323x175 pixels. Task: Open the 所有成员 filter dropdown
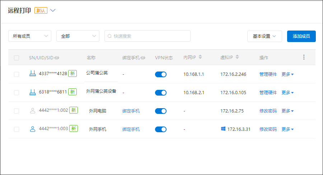[30, 36]
